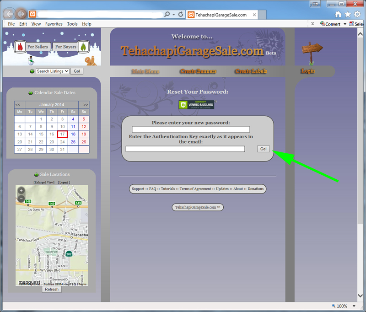
Task: Click the address bar search magnifier icon
Action: pos(167,15)
